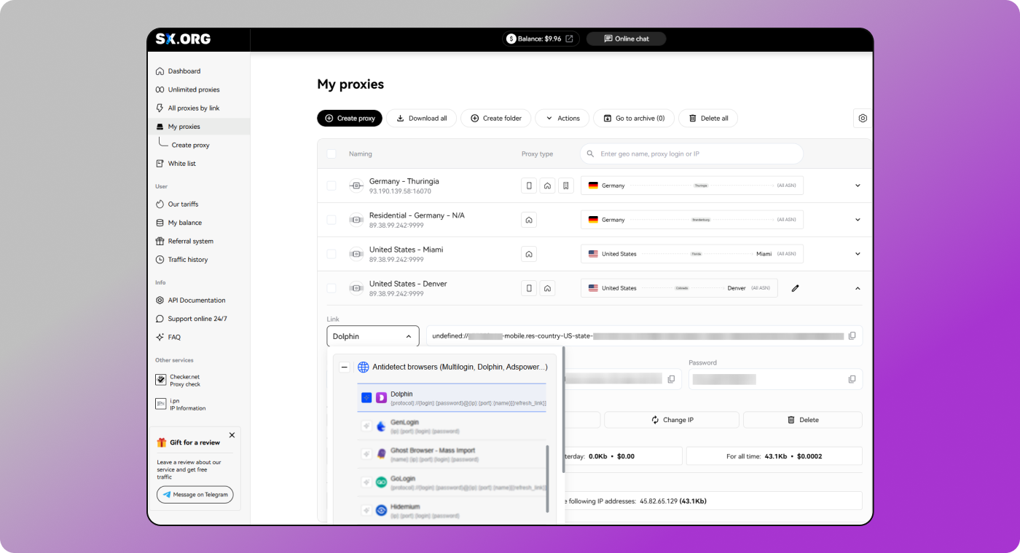This screenshot has width=1020, height=553.
Task: Open the Dolphin link format dropdown
Action: (x=372, y=336)
